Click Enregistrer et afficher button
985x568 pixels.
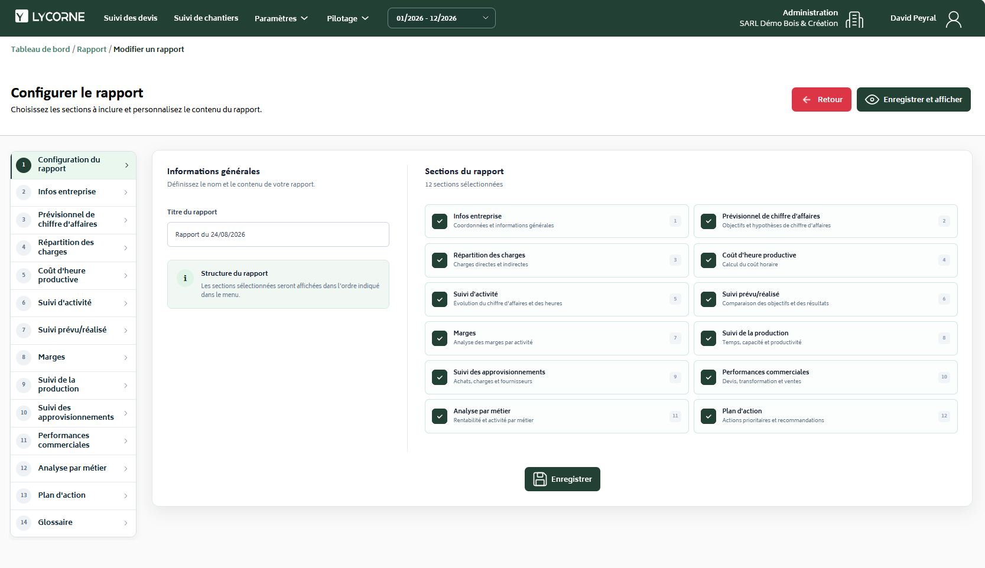tap(914, 99)
